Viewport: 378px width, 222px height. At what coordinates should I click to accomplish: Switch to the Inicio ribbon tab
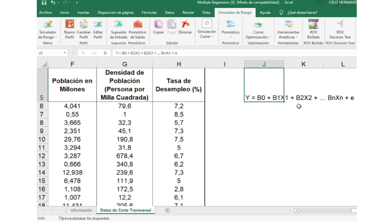click(x=64, y=13)
